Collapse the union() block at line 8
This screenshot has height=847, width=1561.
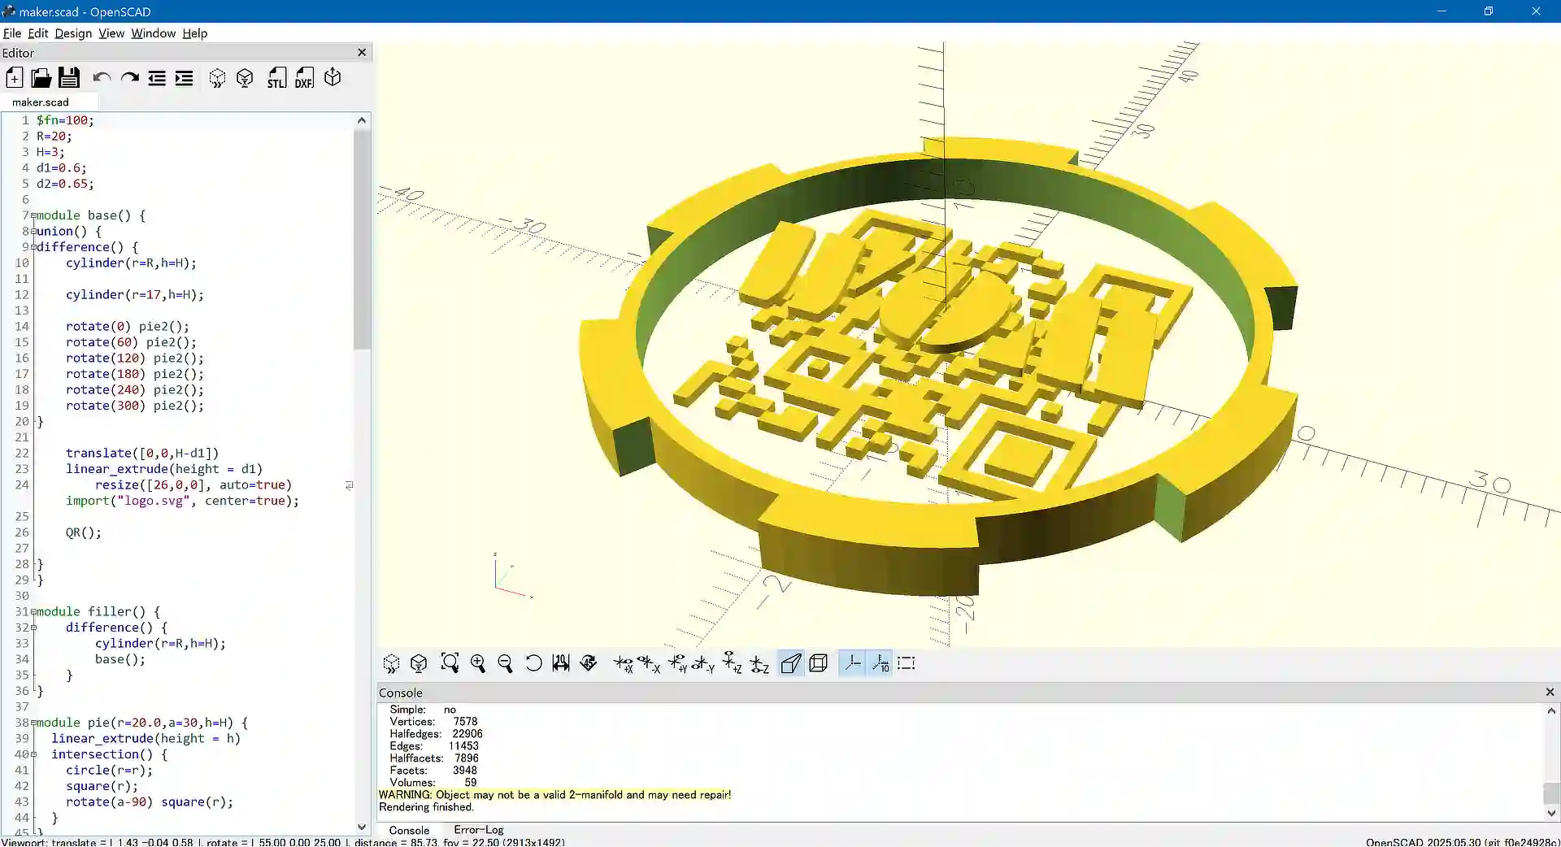coord(33,231)
